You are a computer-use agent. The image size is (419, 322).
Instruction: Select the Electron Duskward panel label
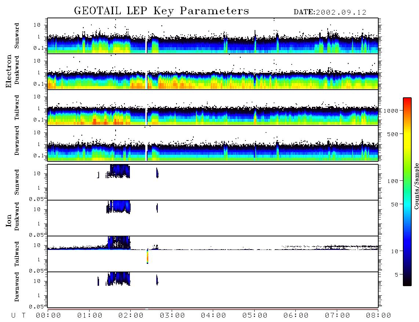click(17, 70)
